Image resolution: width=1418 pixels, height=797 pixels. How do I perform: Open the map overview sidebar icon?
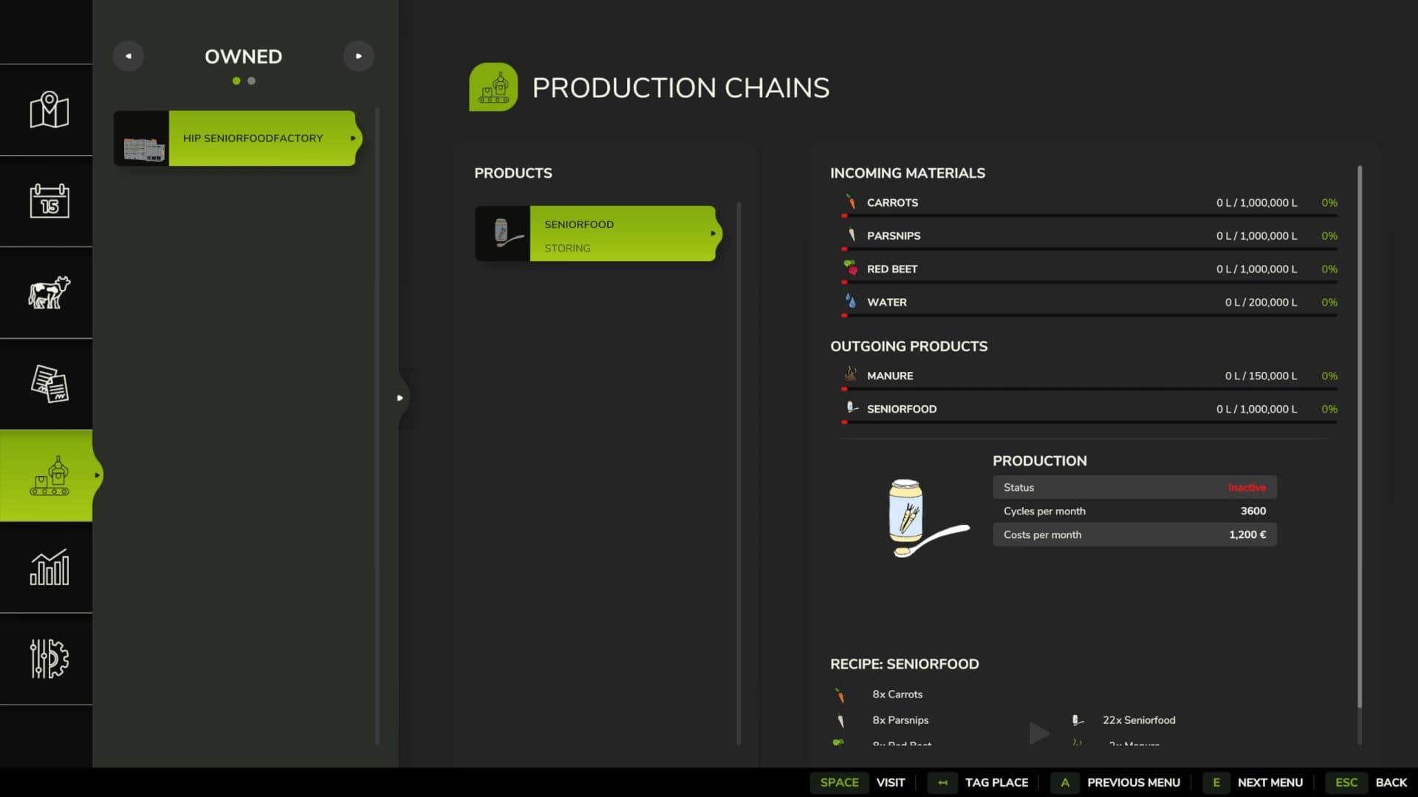[49, 110]
